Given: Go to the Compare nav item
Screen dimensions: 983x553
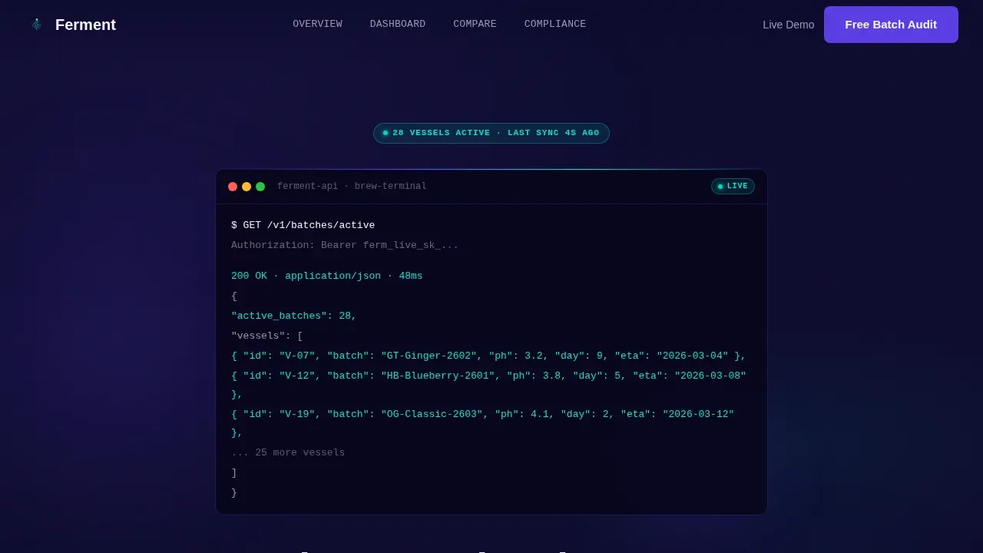Looking at the screenshot, I should coord(475,24).
